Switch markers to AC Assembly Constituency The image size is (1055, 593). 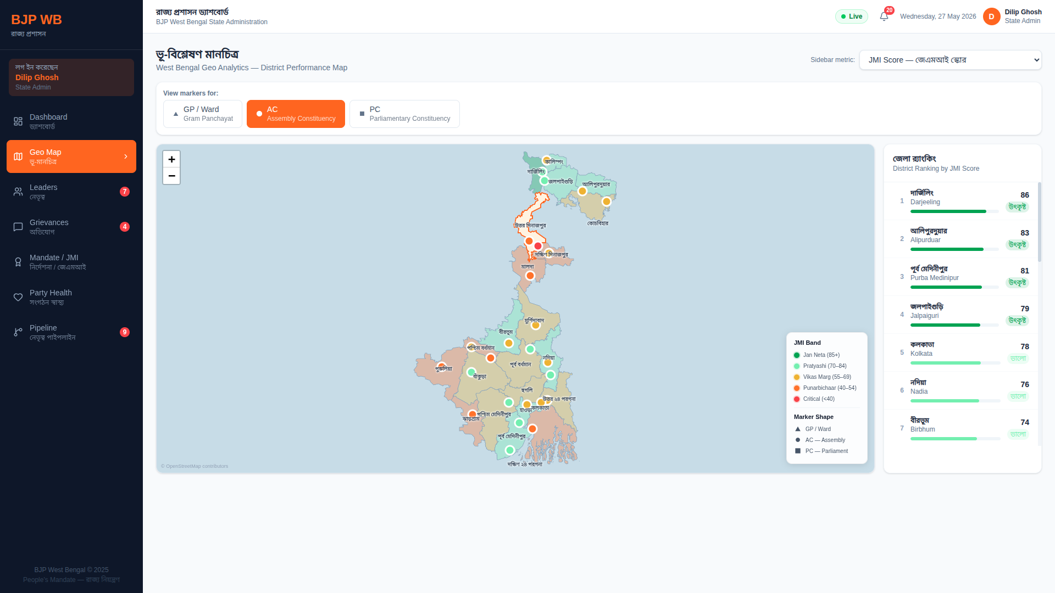pos(296,114)
